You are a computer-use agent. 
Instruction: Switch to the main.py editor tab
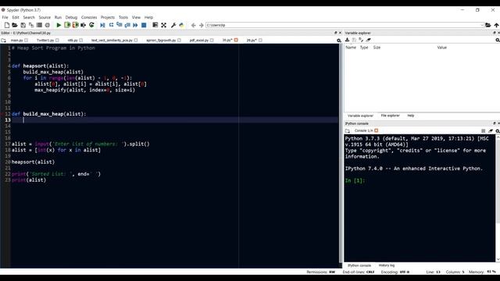coord(17,40)
